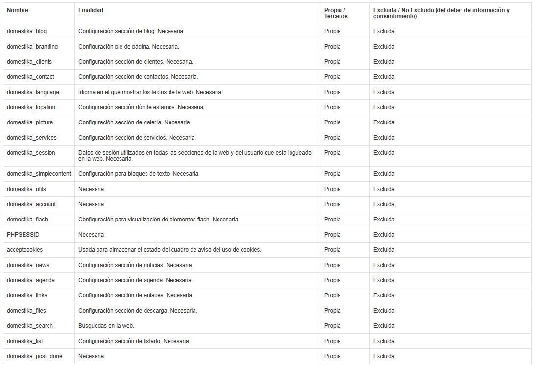The width and height of the screenshot is (534, 367).
Task: Click the Excluida / No Excluida header
Action: click(441, 13)
